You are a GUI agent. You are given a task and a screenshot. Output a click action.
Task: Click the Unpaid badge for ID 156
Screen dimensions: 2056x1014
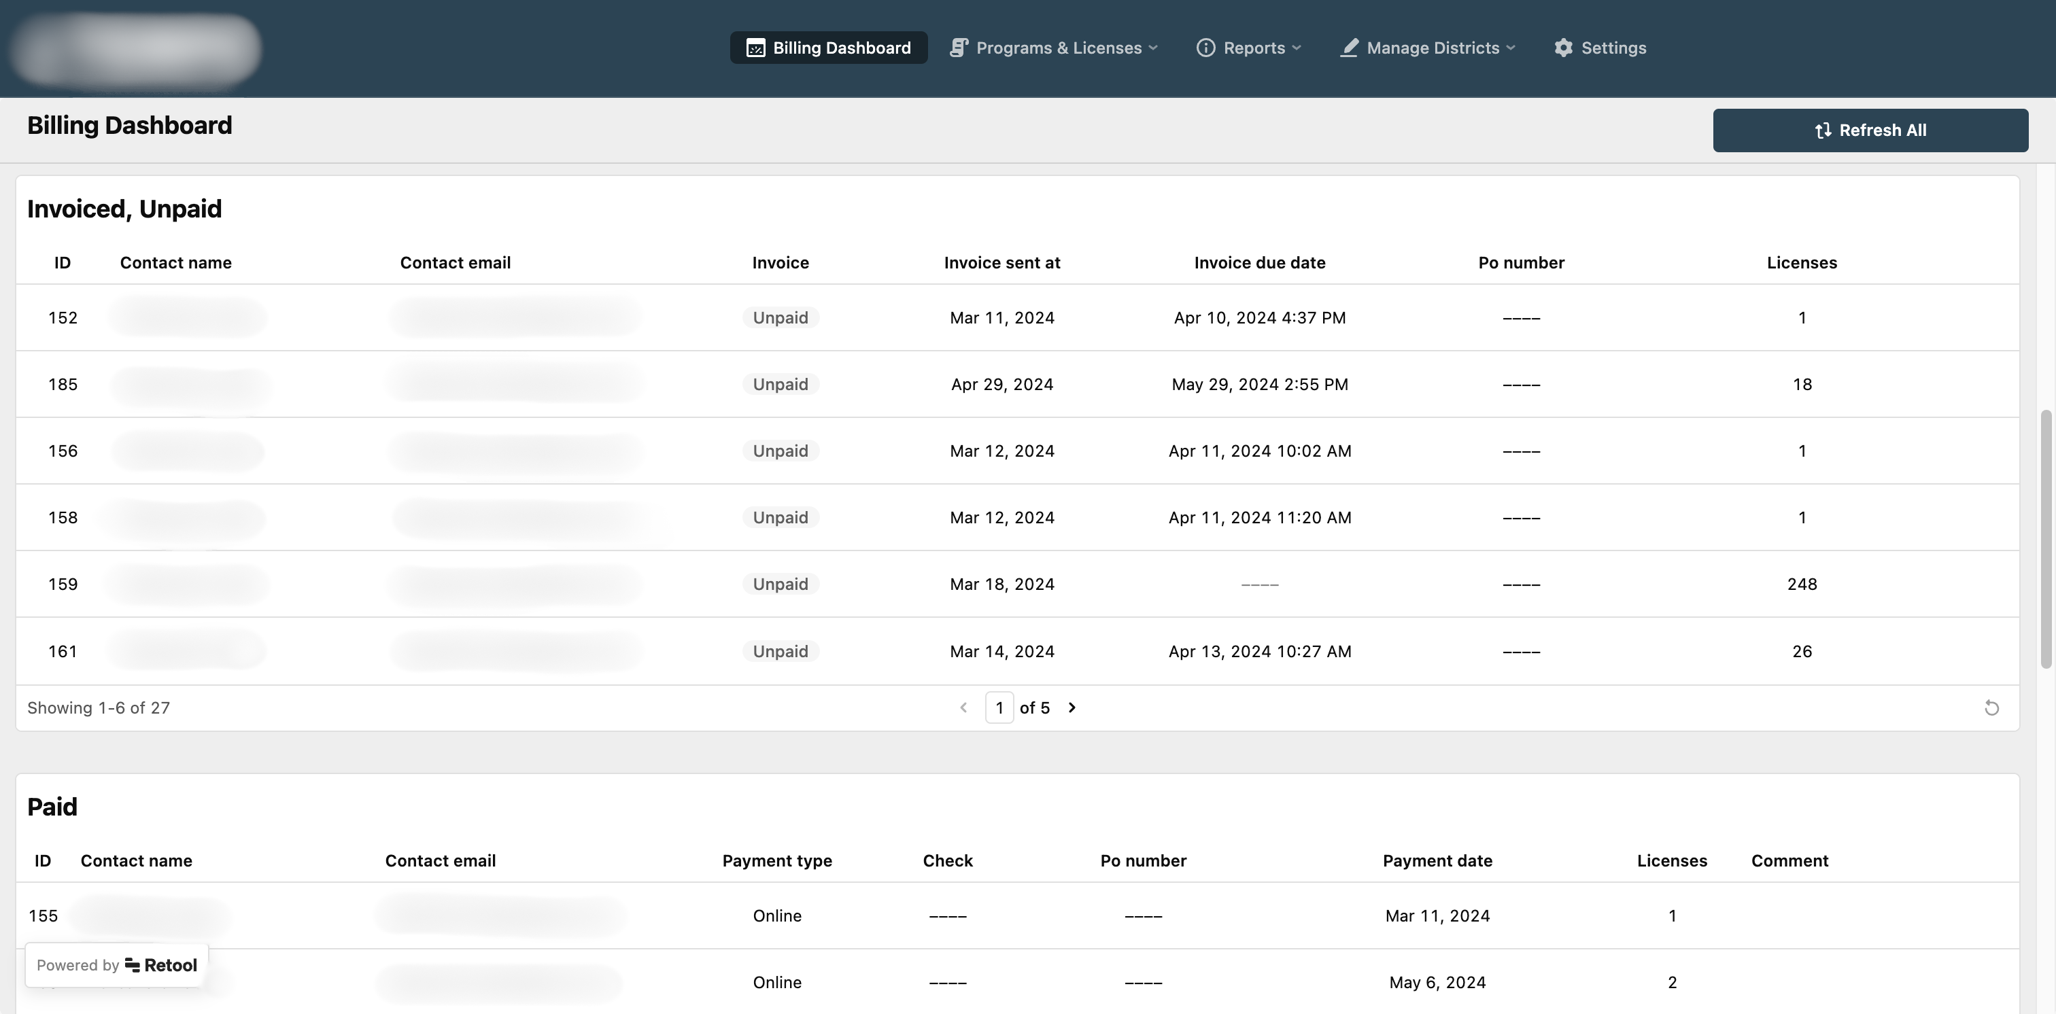pos(781,451)
